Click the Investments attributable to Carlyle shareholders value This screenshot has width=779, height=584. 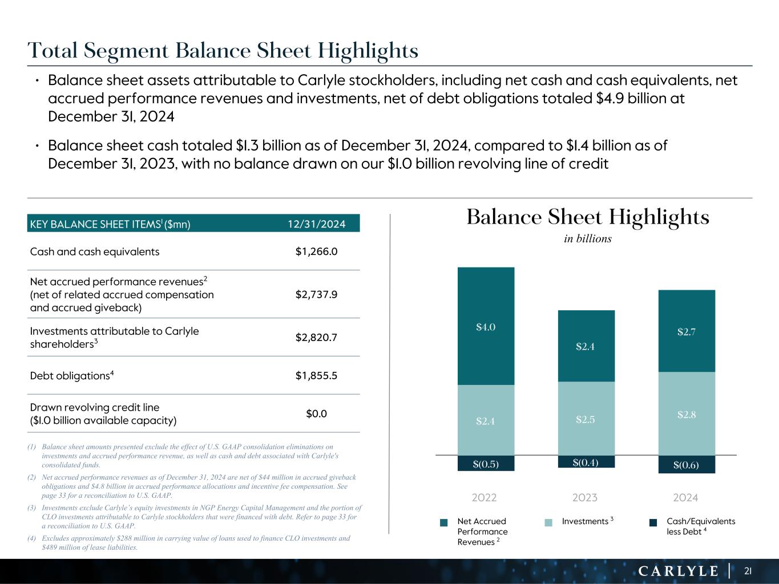coord(316,338)
